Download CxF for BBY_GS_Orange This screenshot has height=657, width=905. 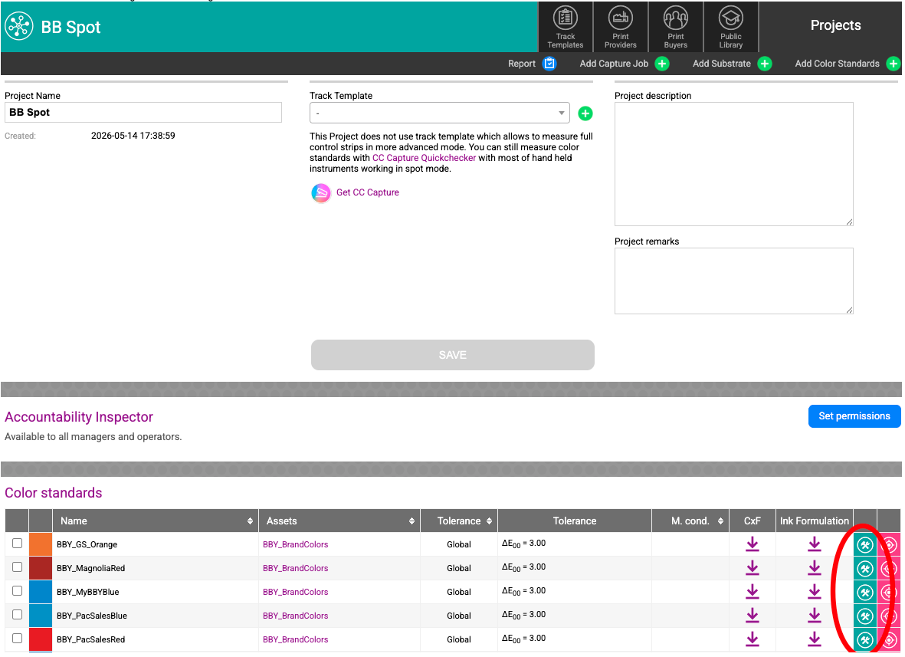(x=752, y=544)
